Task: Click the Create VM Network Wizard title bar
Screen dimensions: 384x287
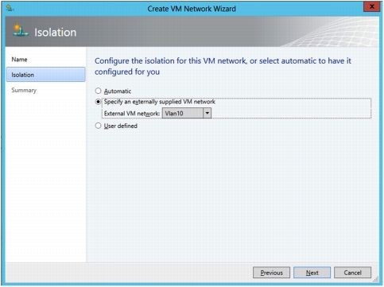Action: 192,9
